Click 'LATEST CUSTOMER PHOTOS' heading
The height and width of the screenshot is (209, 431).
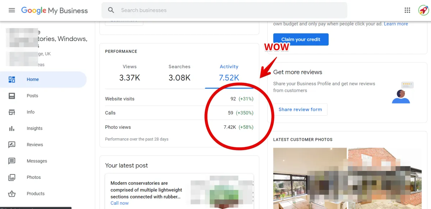click(303, 139)
